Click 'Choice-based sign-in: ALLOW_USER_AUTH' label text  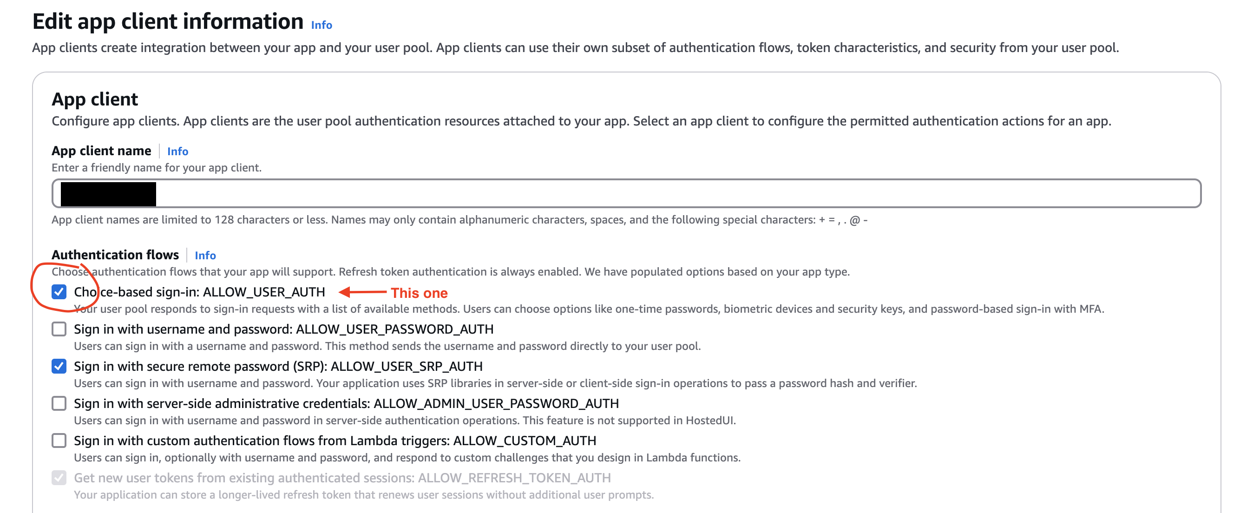(200, 292)
